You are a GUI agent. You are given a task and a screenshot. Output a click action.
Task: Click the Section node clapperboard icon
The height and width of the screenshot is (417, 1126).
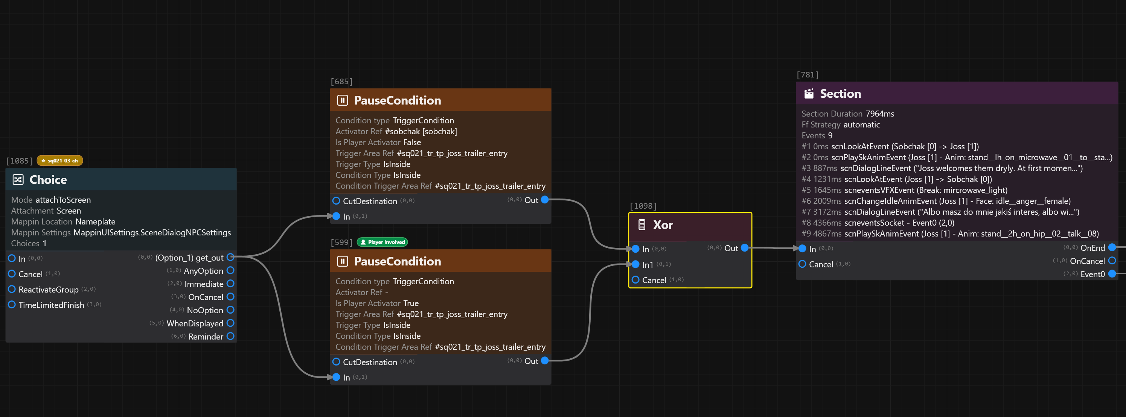point(809,94)
